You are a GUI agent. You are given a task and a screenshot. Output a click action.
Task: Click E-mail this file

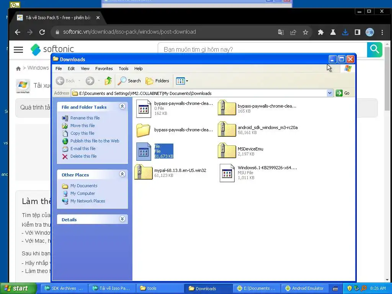83,149
